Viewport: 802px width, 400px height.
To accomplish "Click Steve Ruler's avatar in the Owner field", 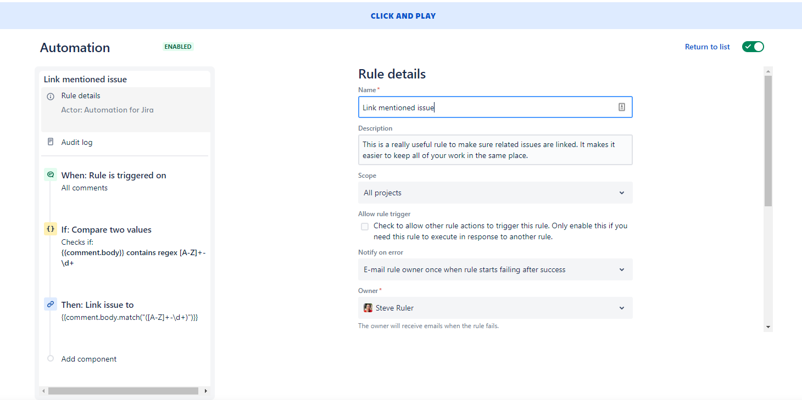I will (x=368, y=308).
